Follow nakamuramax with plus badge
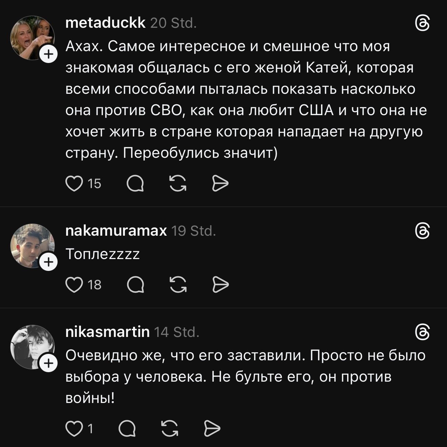 pyautogui.click(x=49, y=262)
